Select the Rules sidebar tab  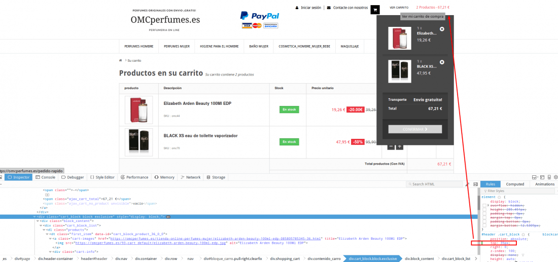[491, 184]
